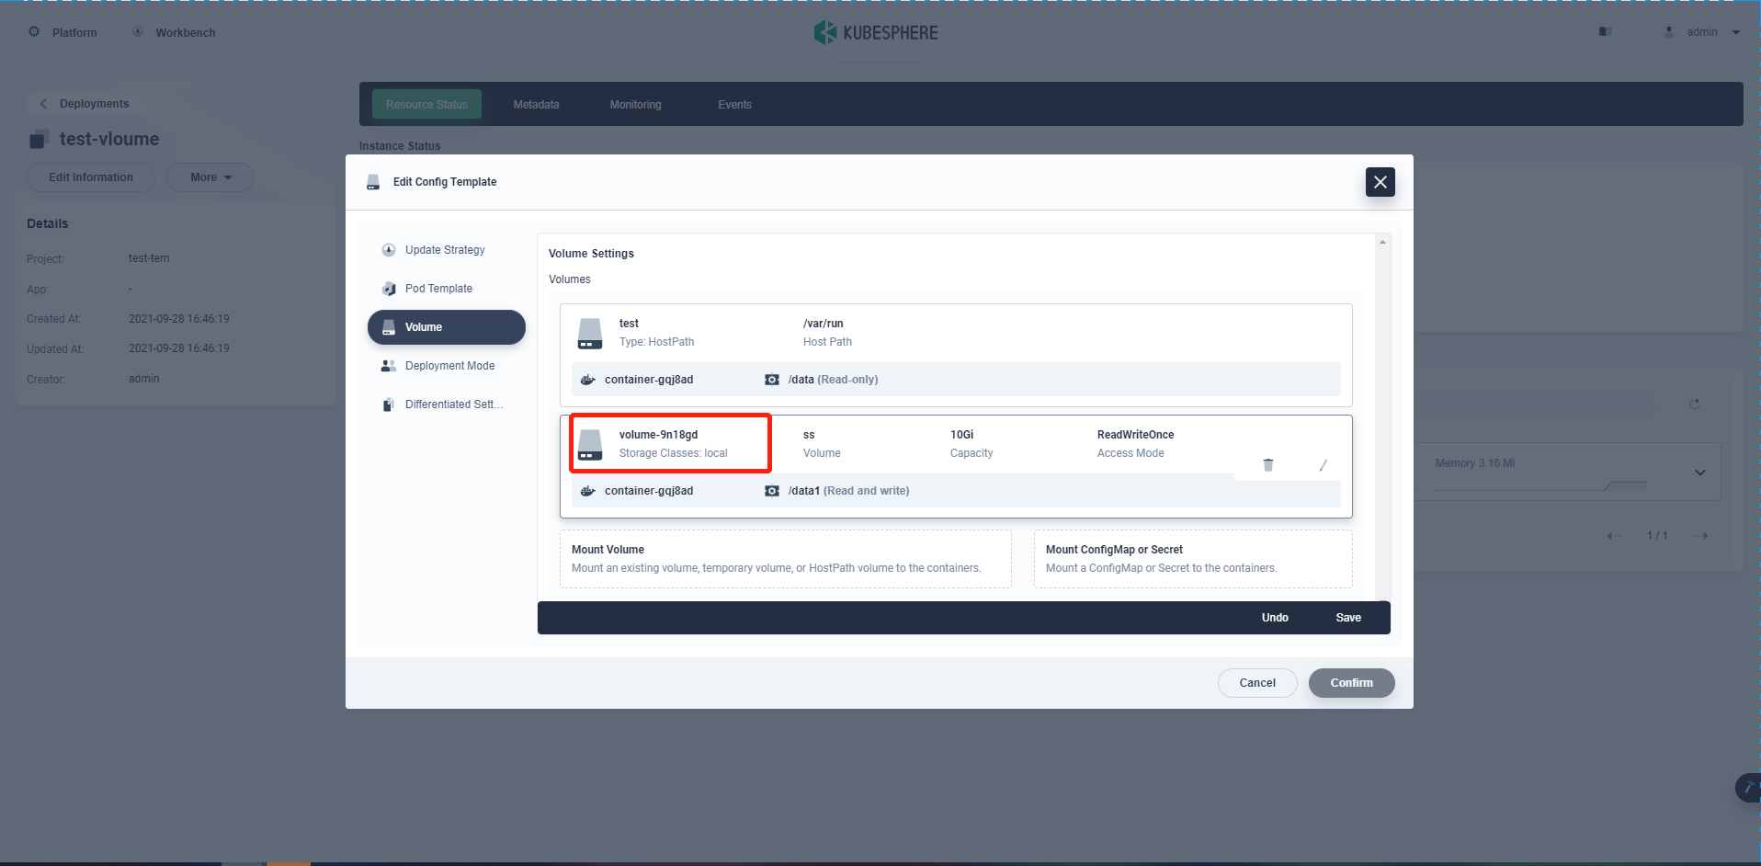Click the Mount Volume option
The width and height of the screenshot is (1761, 866).
785,558
